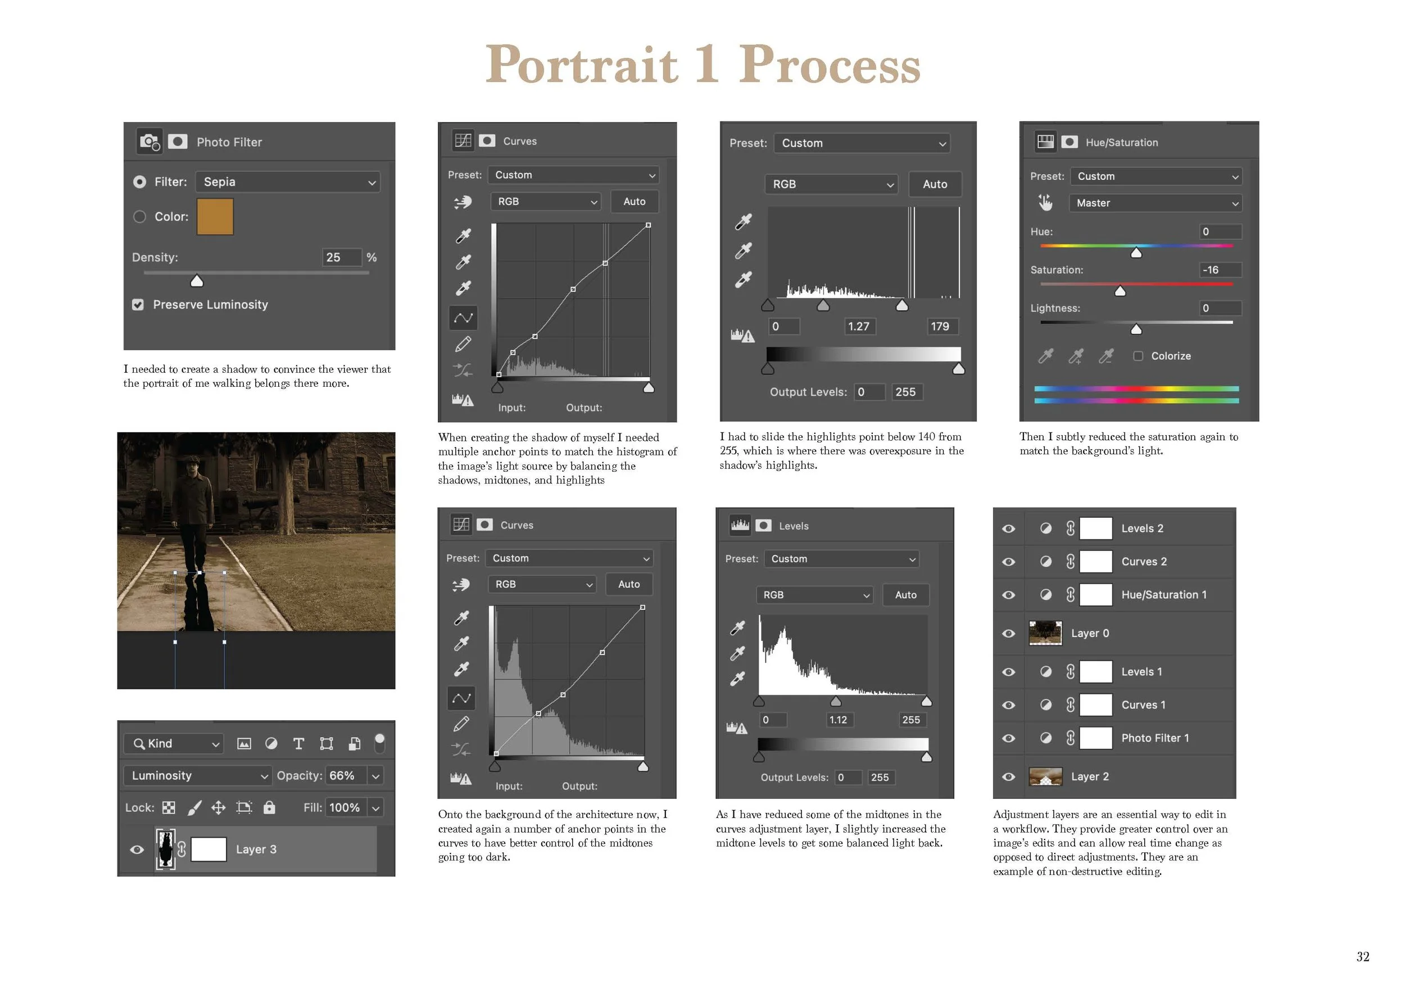Select the Photo Filter 1 layer
1405x994 pixels.
1155,738
